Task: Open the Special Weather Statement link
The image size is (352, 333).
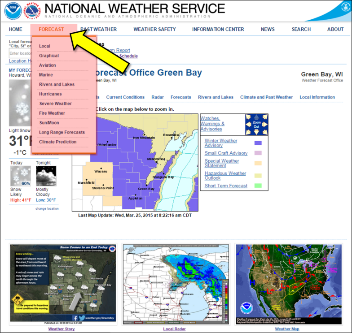Action: [x=222, y=163]
